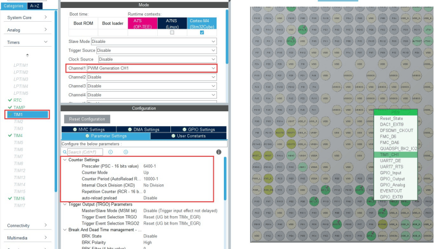Screen dimensions: 434x249
Task: Open the NVIC Settings tab
Action: pos(89,129)
